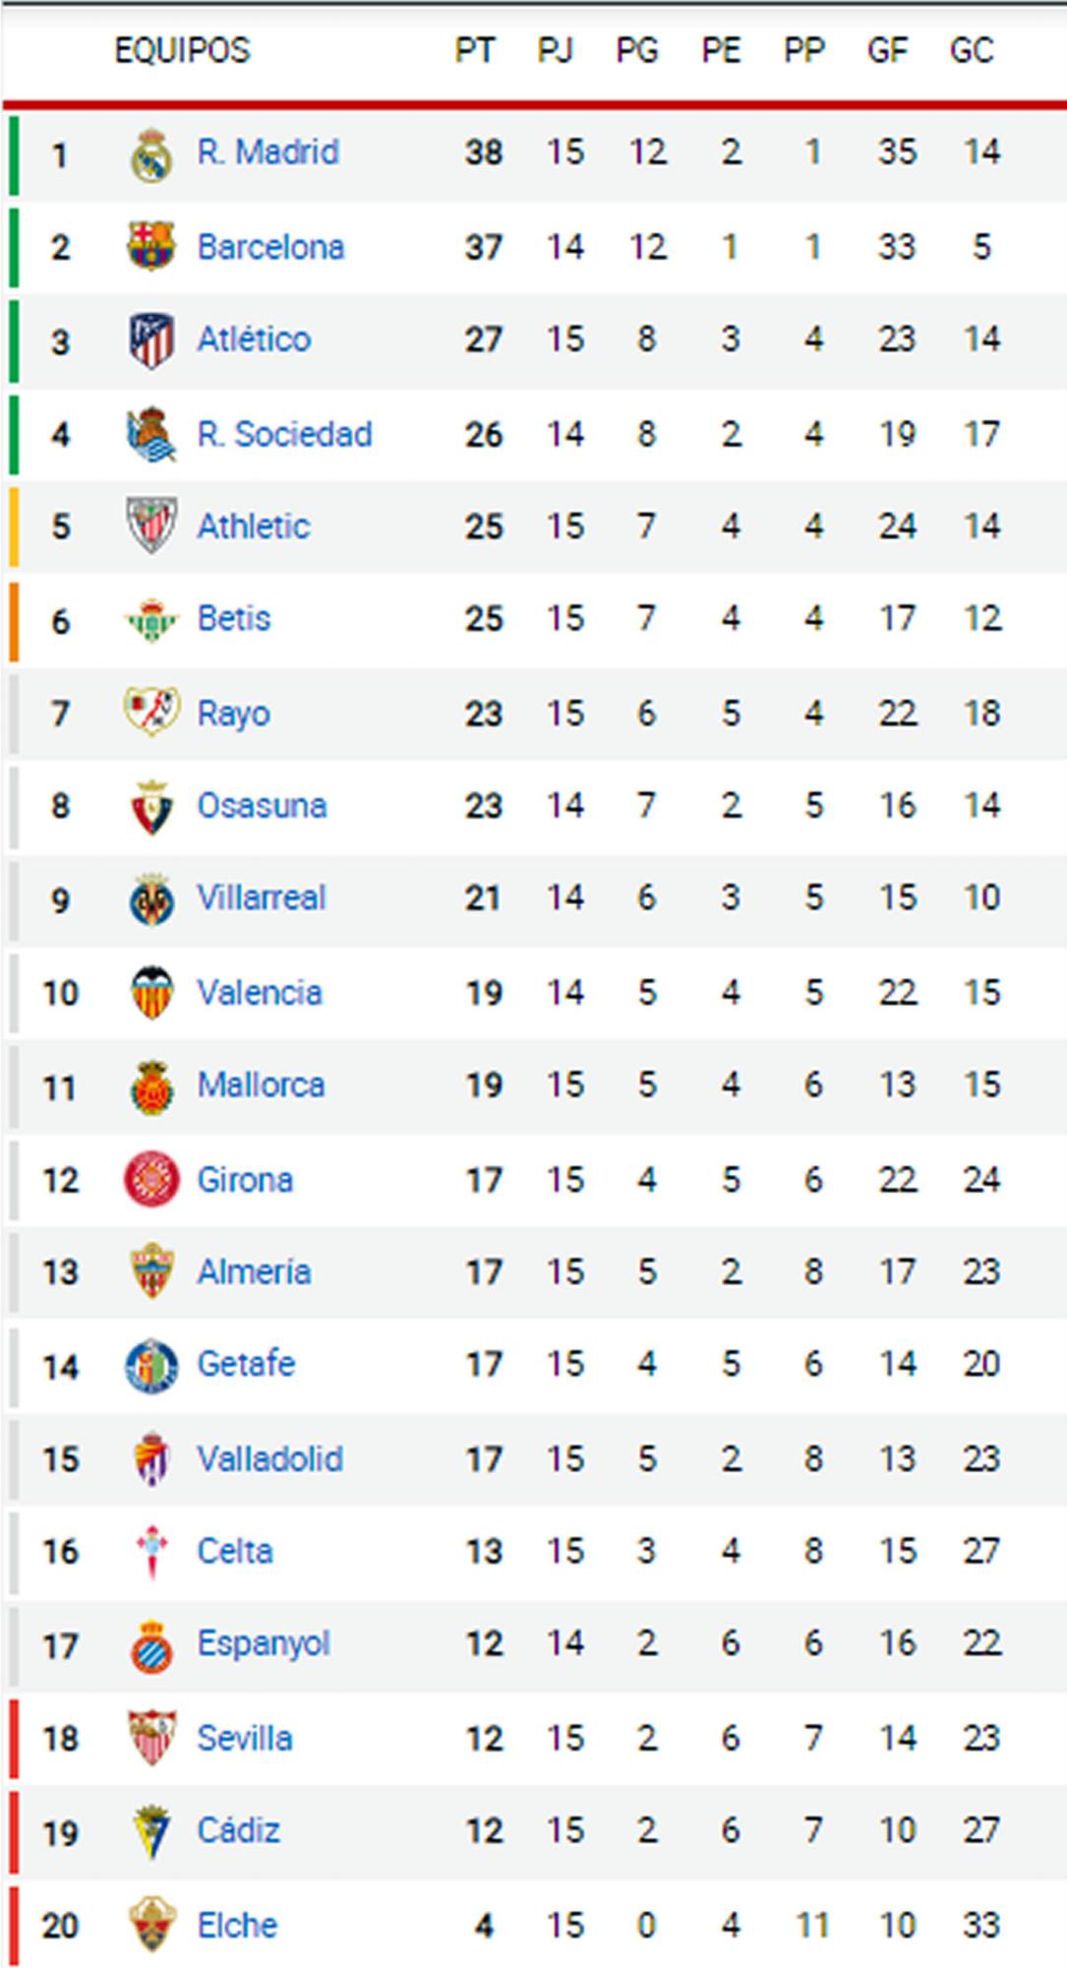Select the Girona club badge

pos(151,1179)
